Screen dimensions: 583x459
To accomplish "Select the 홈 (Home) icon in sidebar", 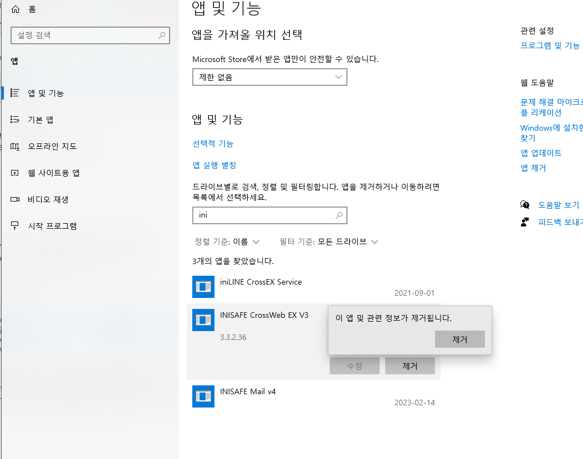I will click(16, 9).
